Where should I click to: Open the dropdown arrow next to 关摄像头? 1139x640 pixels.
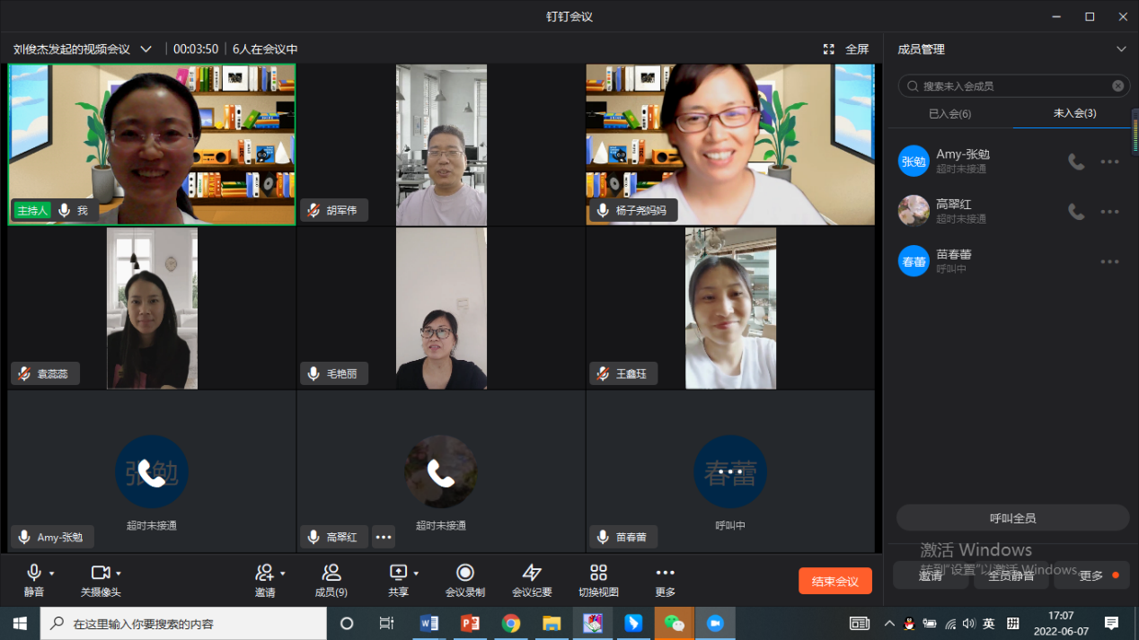[119, 574]
